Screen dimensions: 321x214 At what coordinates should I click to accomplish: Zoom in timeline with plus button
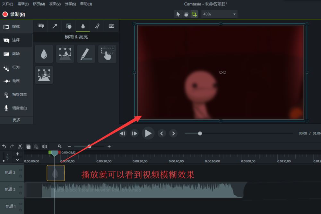pyautogui.click(x=109, y=146)
